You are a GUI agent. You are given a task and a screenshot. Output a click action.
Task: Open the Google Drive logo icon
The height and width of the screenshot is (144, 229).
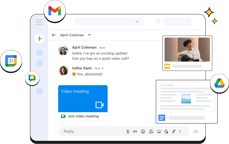coord(219,83)
